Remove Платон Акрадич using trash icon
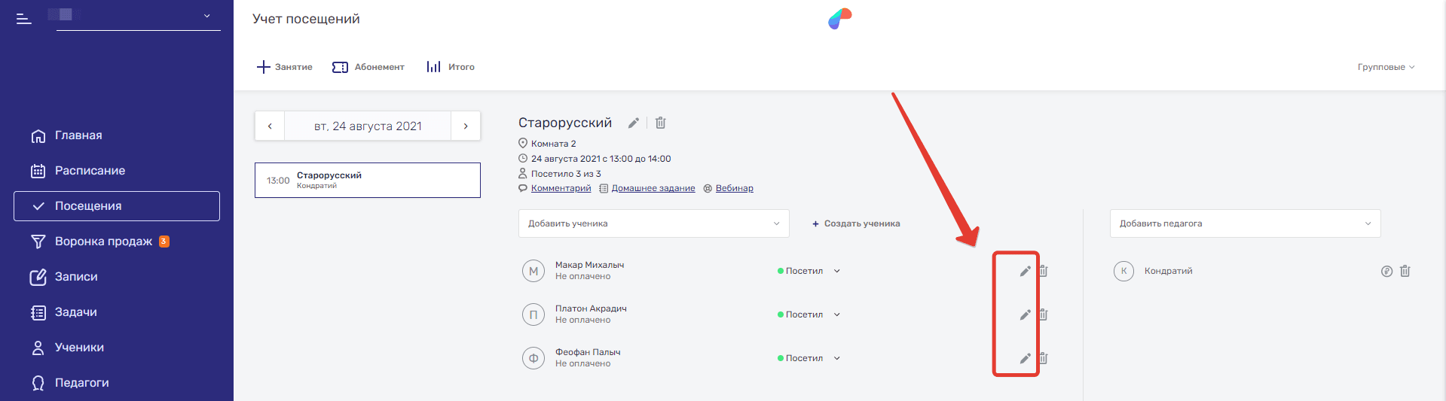Screen dimensions: 1446x401 coord(1044,314)
